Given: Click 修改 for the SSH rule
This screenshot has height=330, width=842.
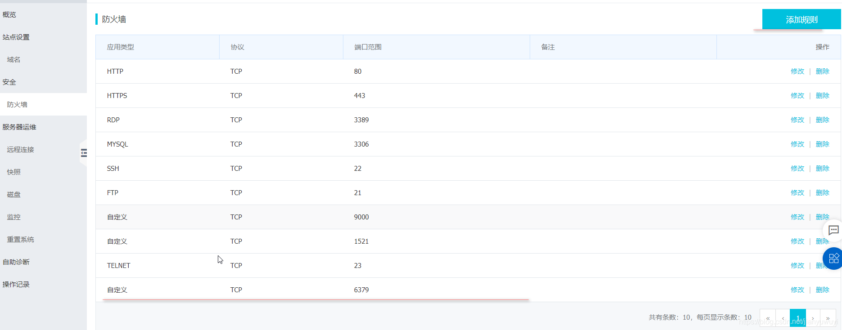Looking at the screenshot, I should pos(797,168).
